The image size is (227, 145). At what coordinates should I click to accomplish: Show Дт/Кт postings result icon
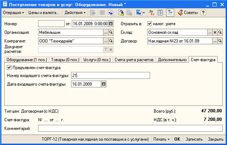click(x=152, y=13)
